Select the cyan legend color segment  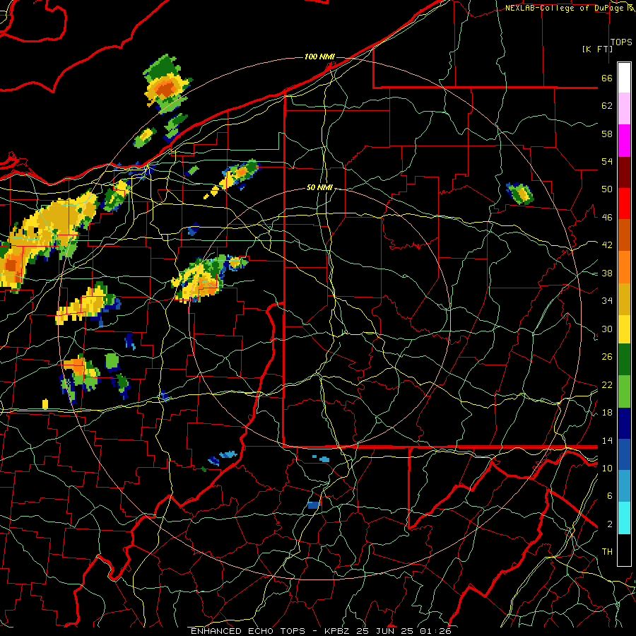624,518
